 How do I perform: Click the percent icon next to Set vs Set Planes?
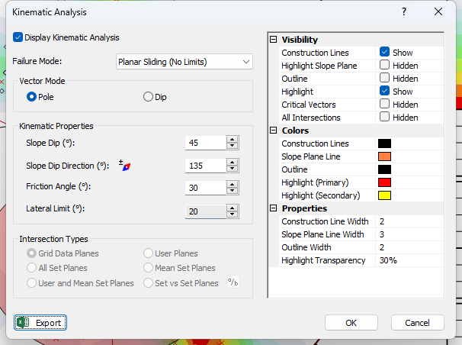click(233, 282)
